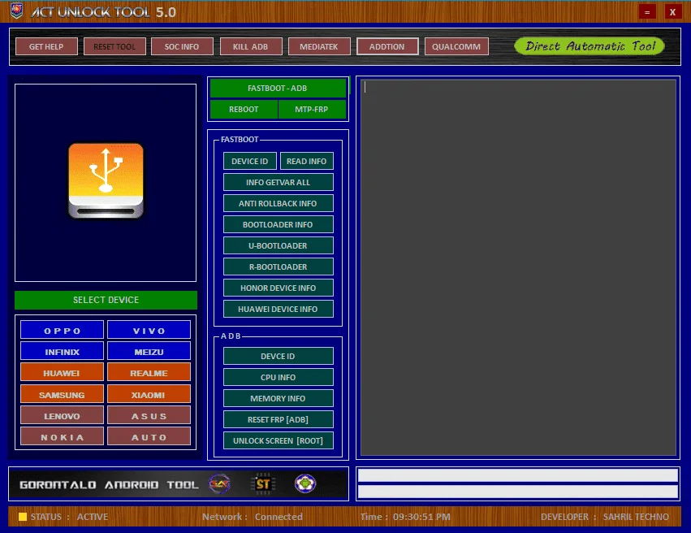Choose OPPO device brand

[63, 331]
